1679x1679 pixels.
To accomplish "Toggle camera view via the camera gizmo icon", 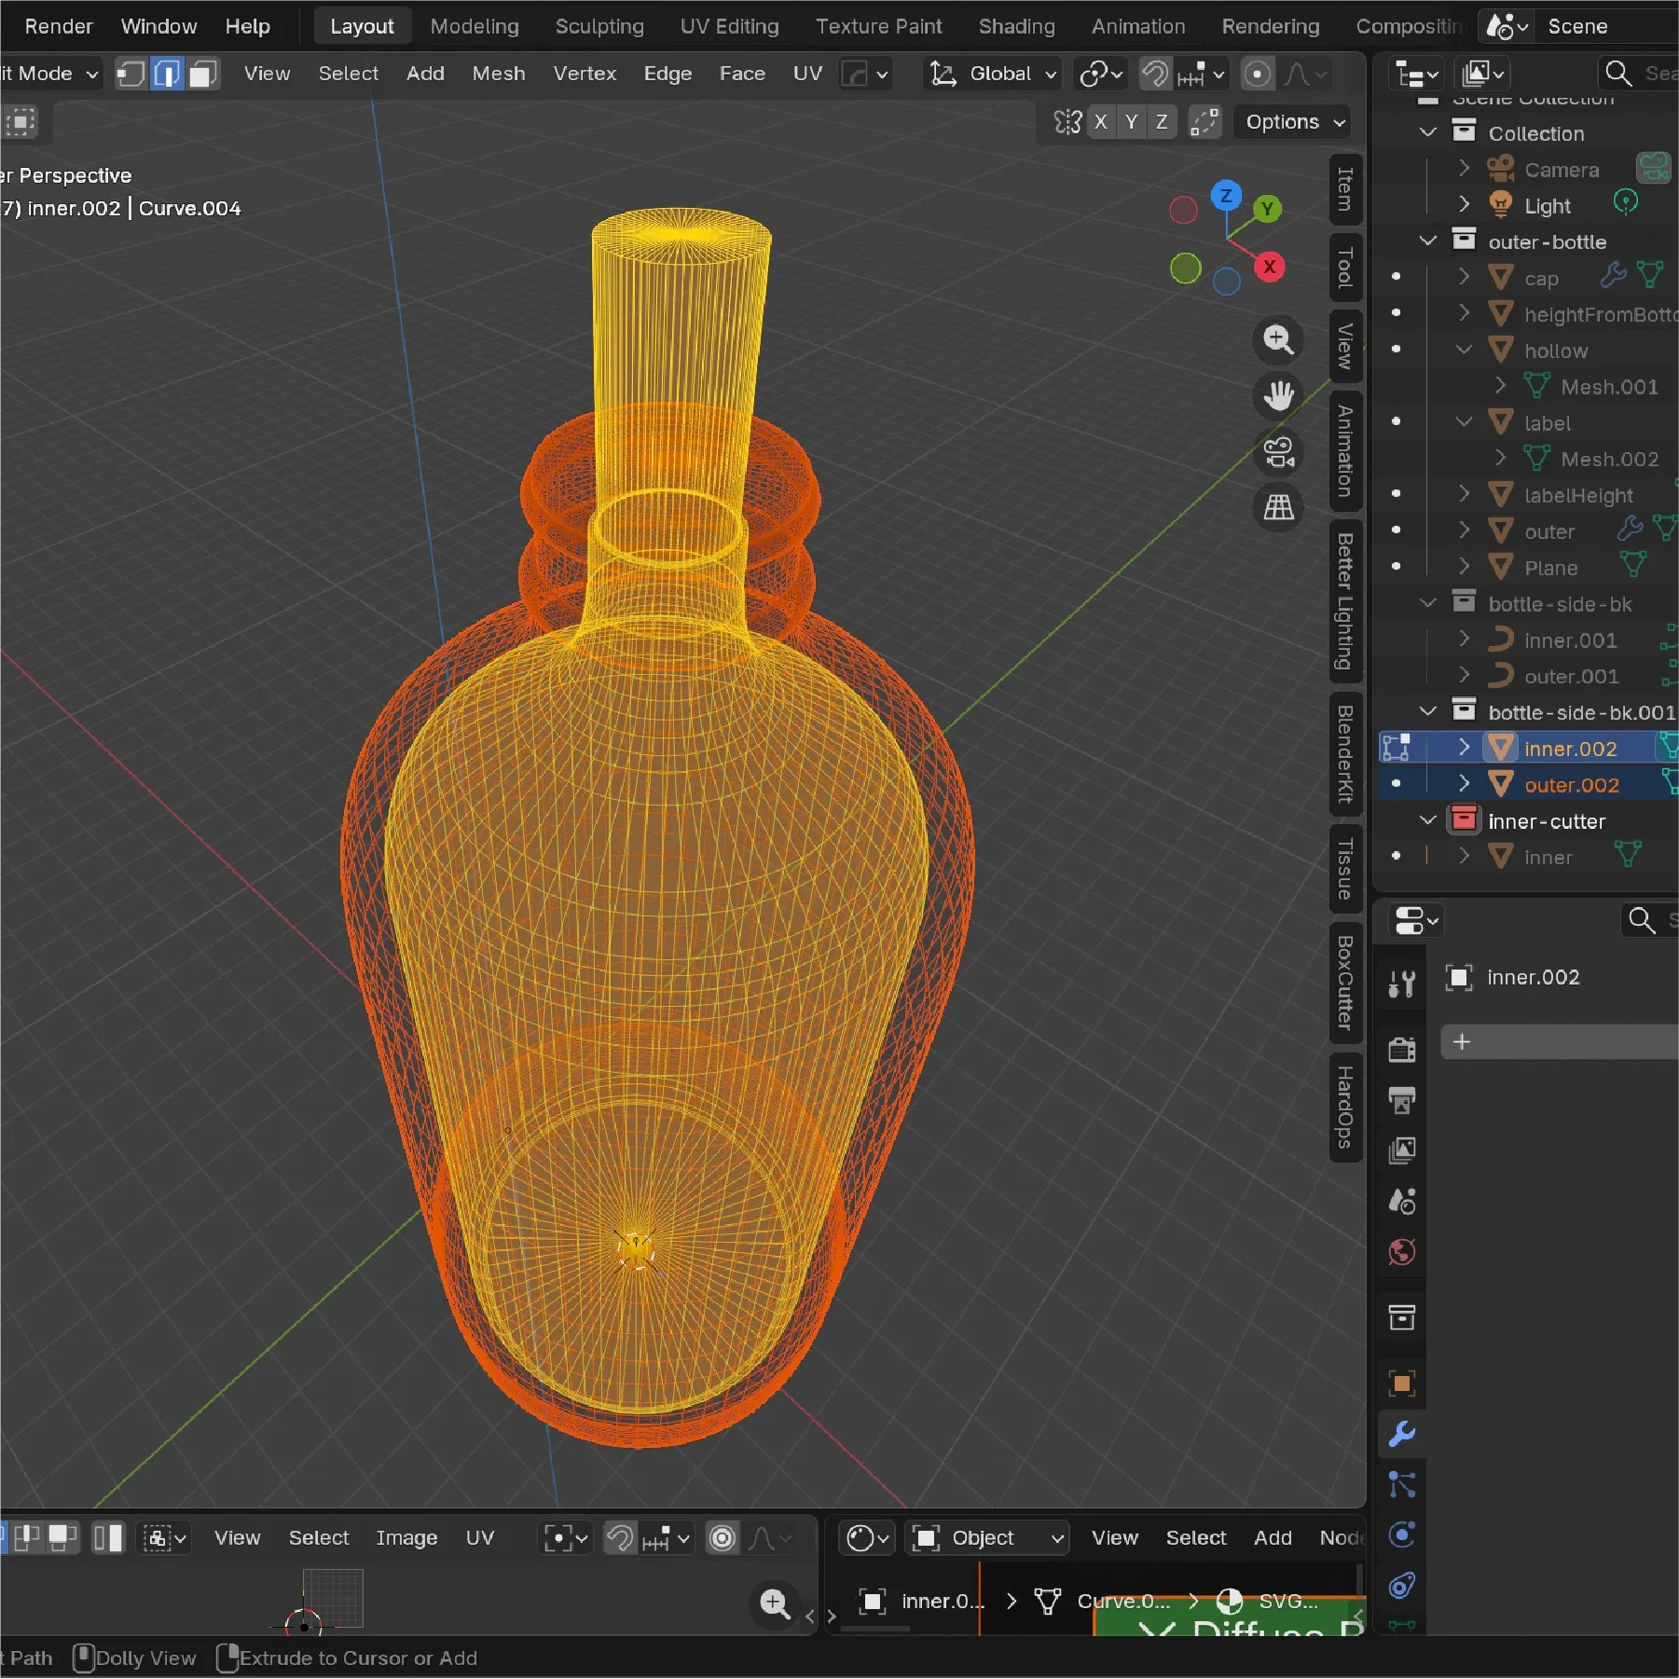I will point(1278,453).
